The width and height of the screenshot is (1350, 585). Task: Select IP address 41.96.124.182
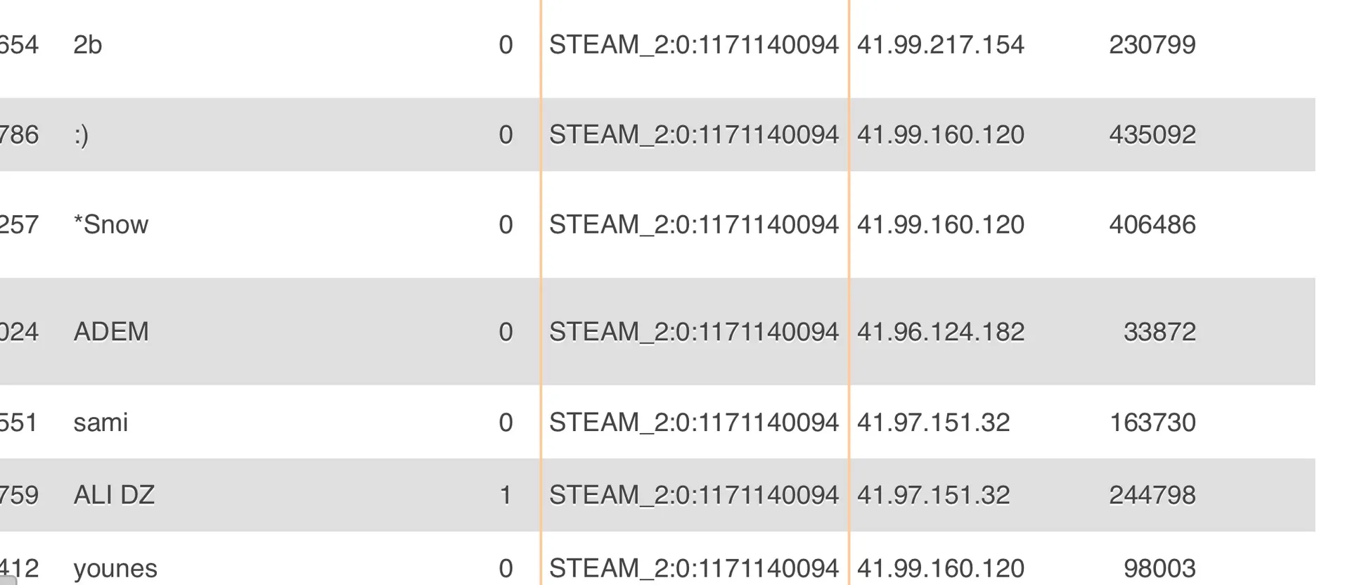tap(940, 332)
